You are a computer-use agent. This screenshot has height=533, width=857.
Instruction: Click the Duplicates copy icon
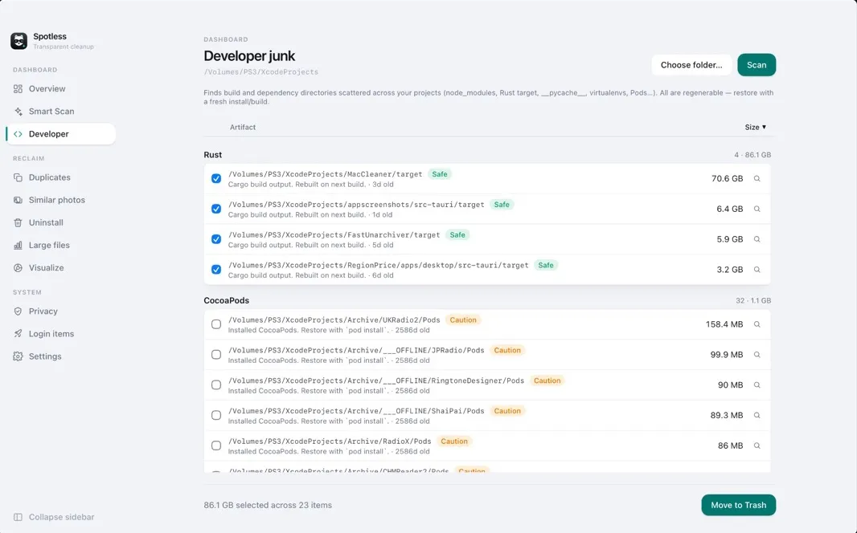tap(18, 178)
